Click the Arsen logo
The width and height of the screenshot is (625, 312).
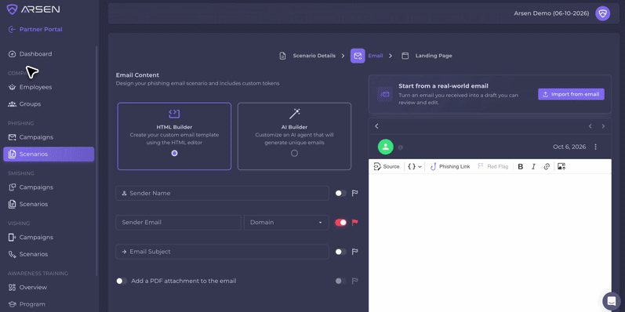point(34,9)
